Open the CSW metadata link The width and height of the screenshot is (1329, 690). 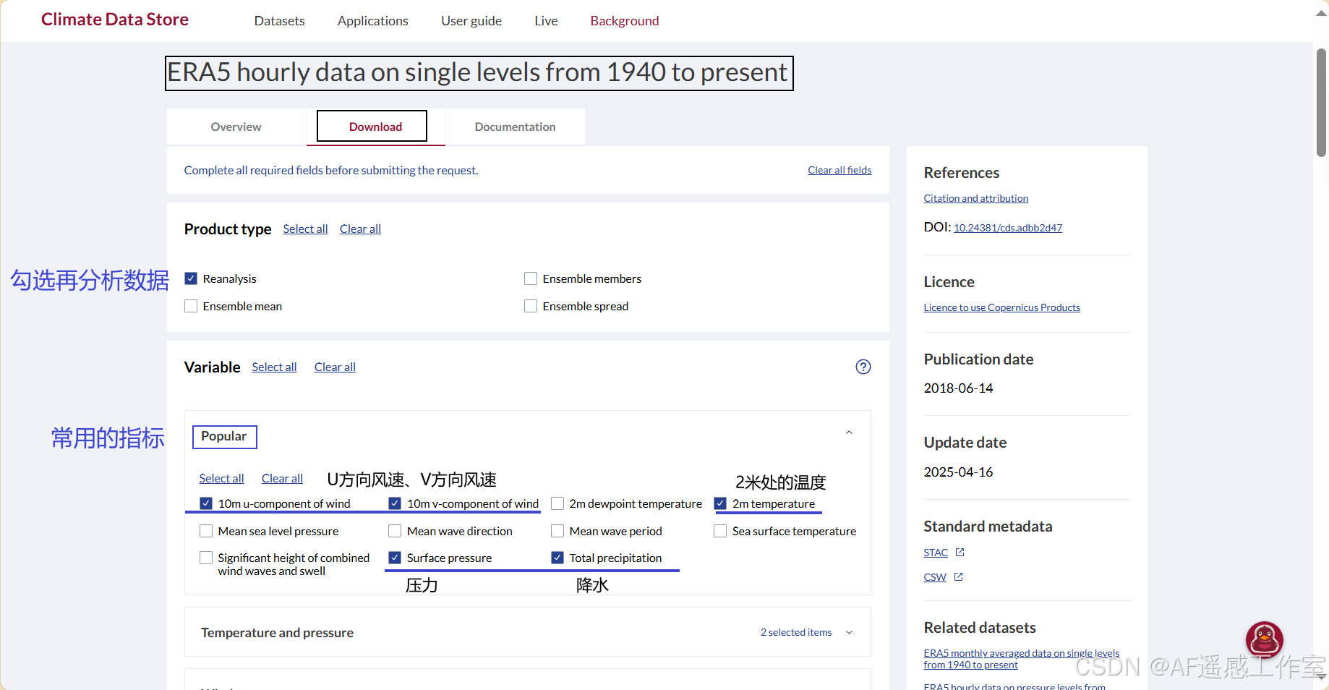point(935,577)
